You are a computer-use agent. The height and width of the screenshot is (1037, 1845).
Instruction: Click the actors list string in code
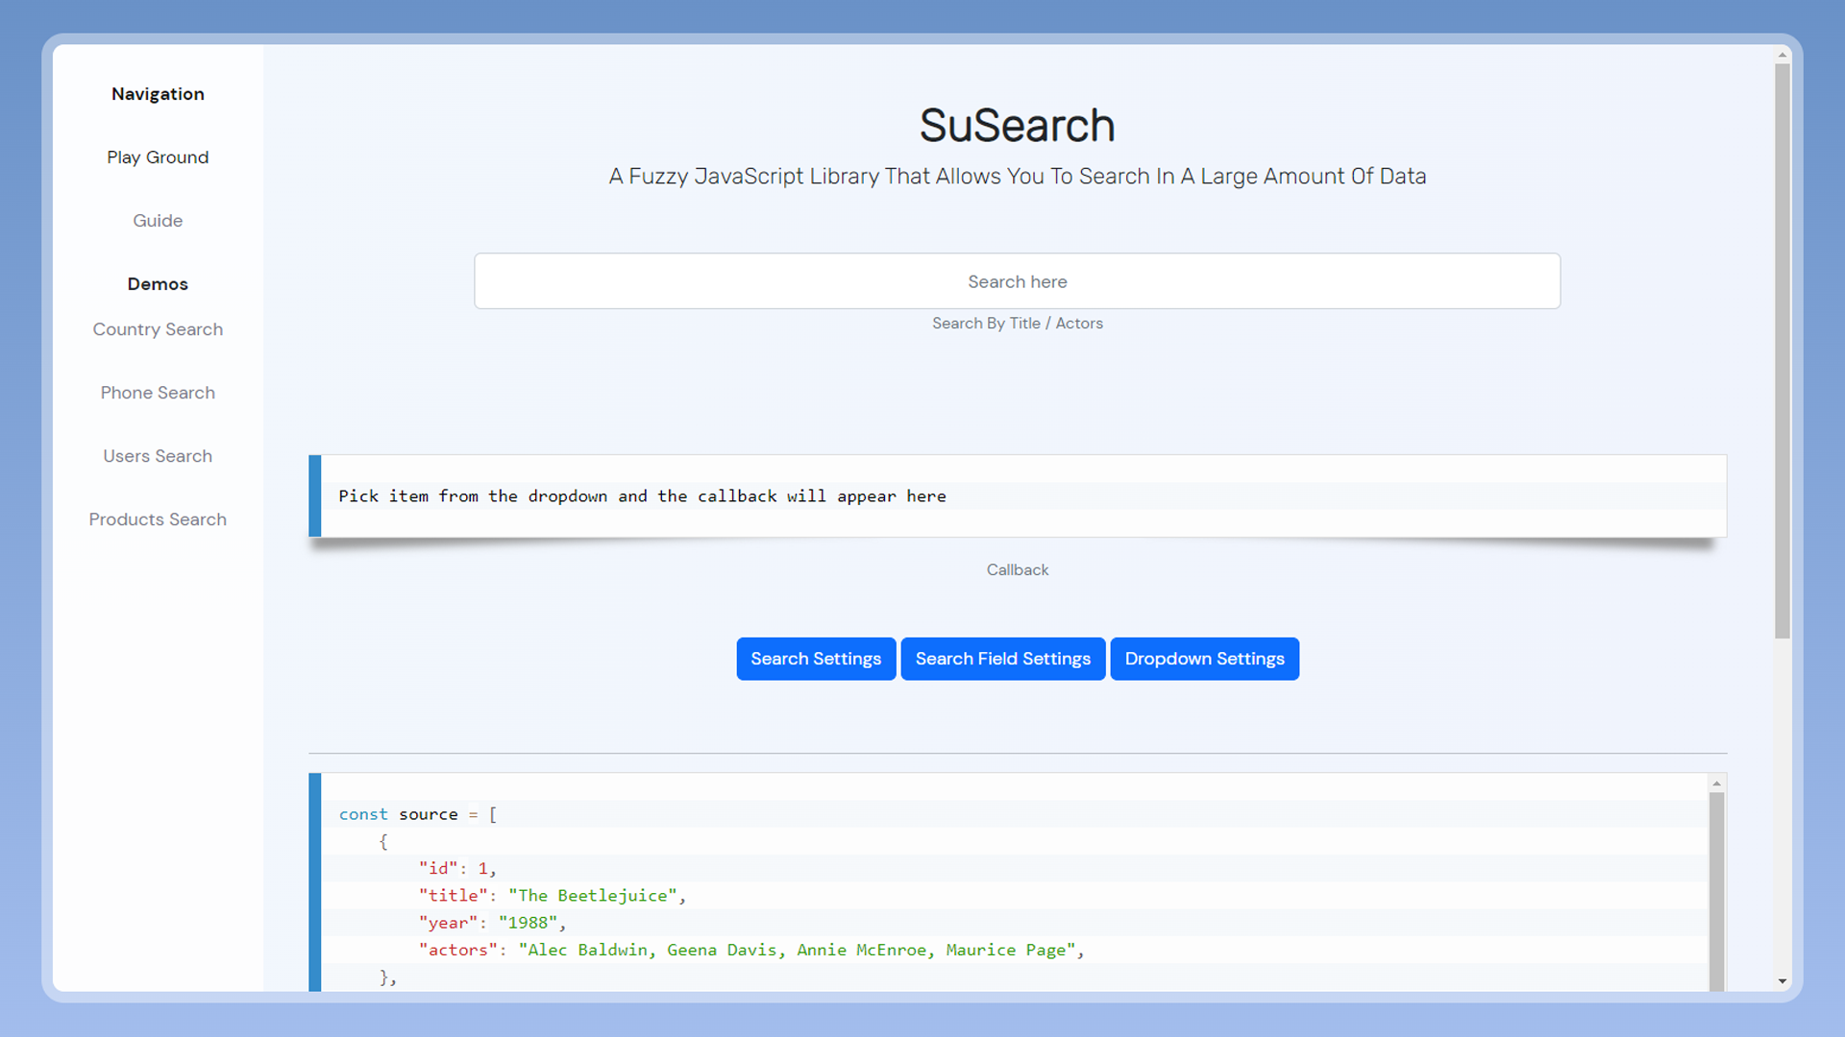[797, 950]
